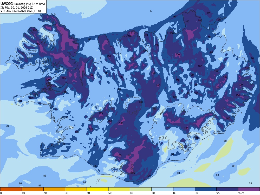Viewport: 260px width, 195px height.
Task: Select the '80' tick label on color scale
Action: point(175,193)
